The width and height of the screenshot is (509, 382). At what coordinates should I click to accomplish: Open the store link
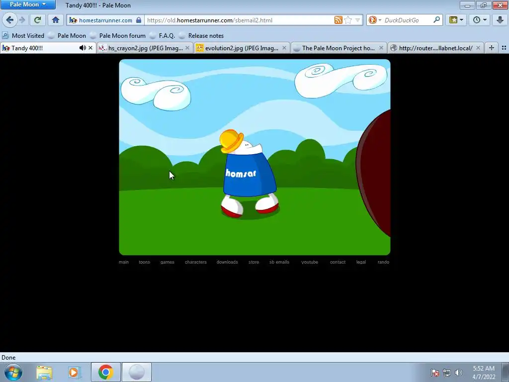pyautogui.click(x=254, y=262)
